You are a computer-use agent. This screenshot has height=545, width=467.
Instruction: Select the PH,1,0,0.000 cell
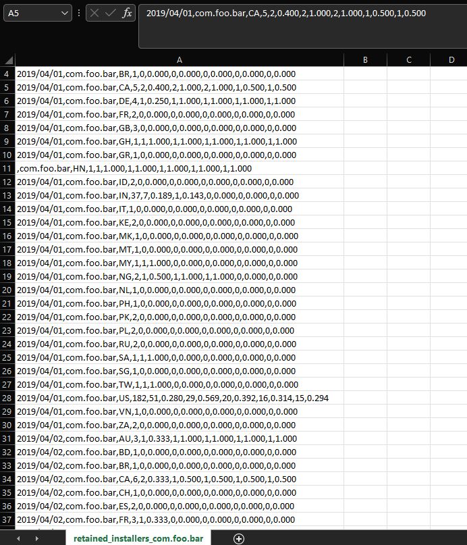tap(180, 303)
